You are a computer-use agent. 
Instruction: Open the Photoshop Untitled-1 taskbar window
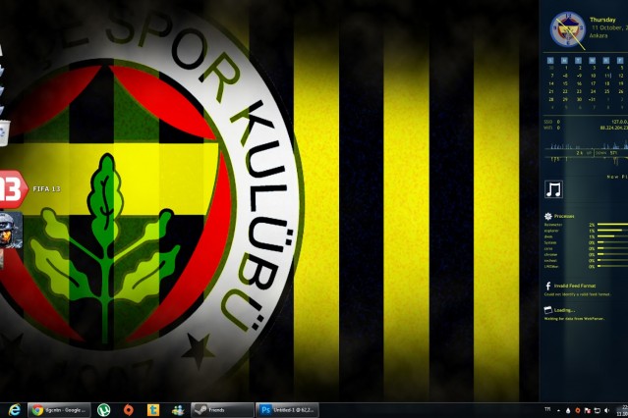tap(289, 409)
